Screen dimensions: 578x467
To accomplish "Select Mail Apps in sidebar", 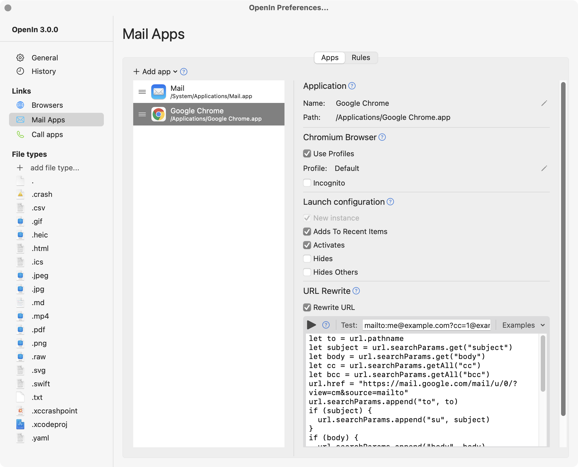I will click(56, 120).
